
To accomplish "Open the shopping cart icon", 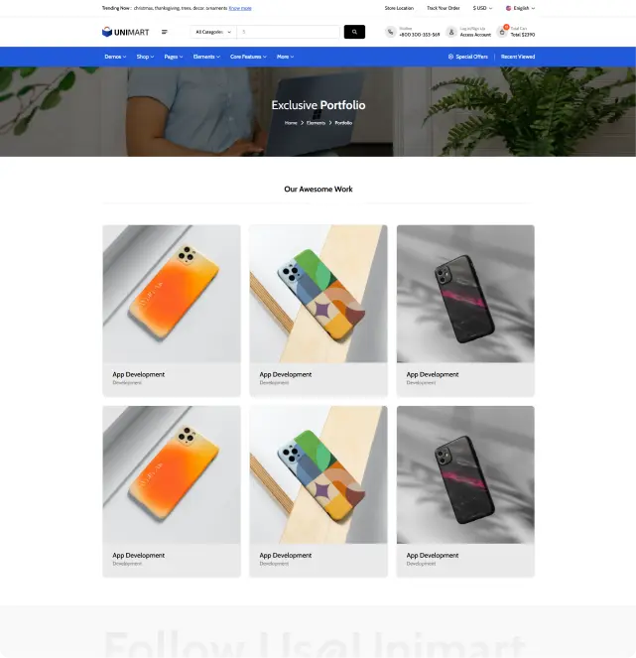I will pos(502,32).
